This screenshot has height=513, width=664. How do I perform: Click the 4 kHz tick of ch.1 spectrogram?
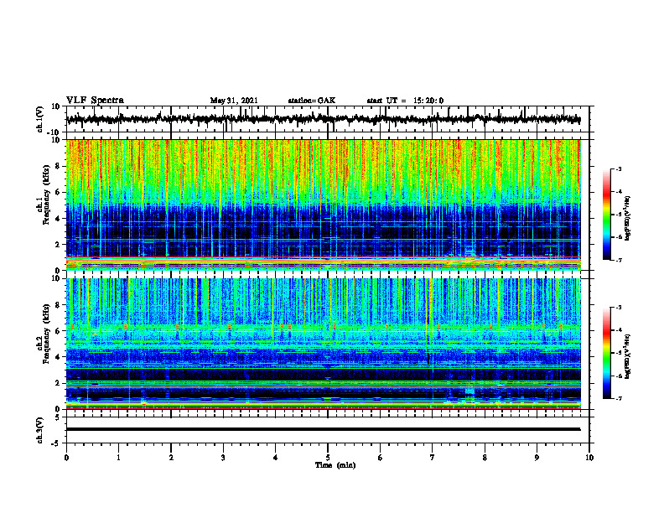(x=59, y=219)
